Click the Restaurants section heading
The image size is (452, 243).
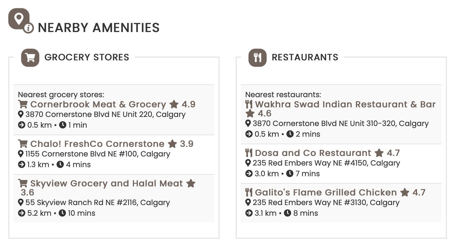coord(305,57)
